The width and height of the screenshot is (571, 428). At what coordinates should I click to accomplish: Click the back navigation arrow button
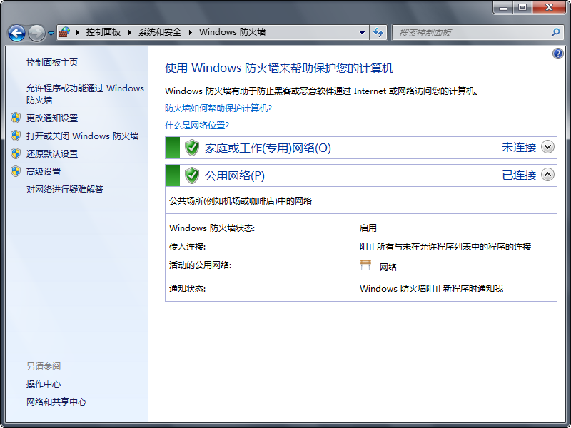tap(16, 33)
